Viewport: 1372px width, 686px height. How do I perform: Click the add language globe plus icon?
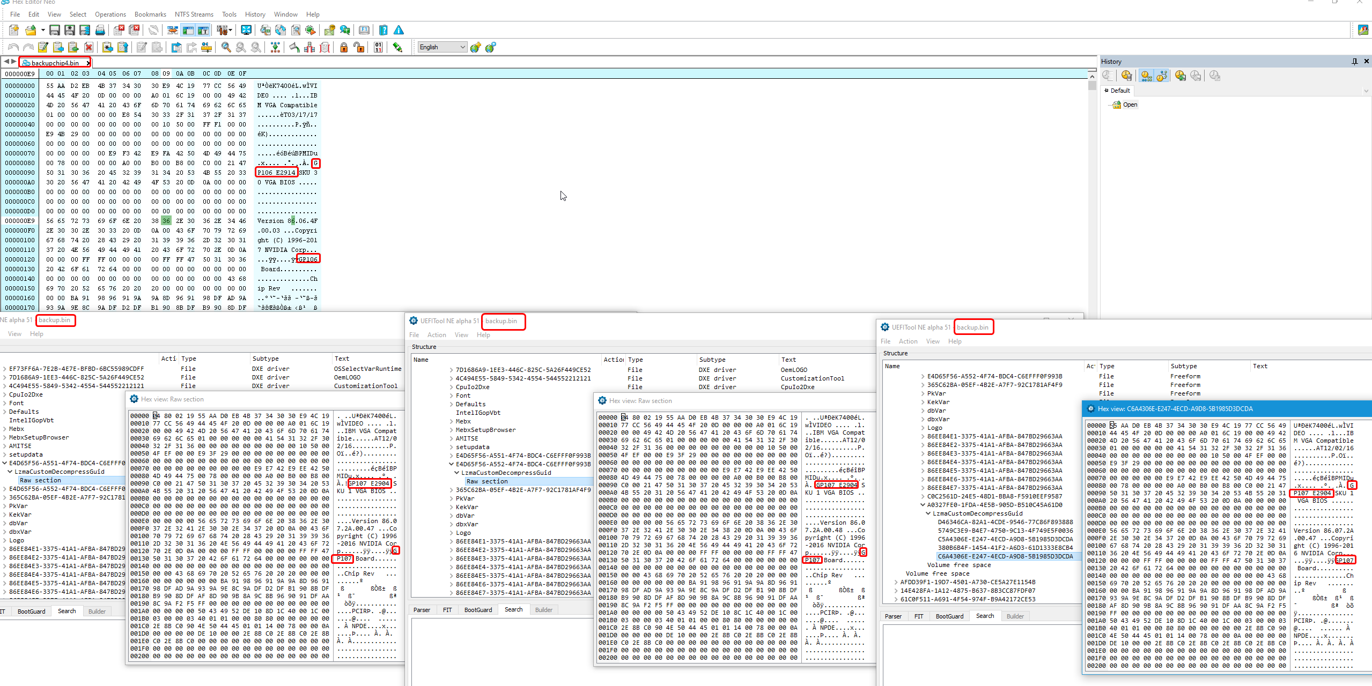click(476, 47)
